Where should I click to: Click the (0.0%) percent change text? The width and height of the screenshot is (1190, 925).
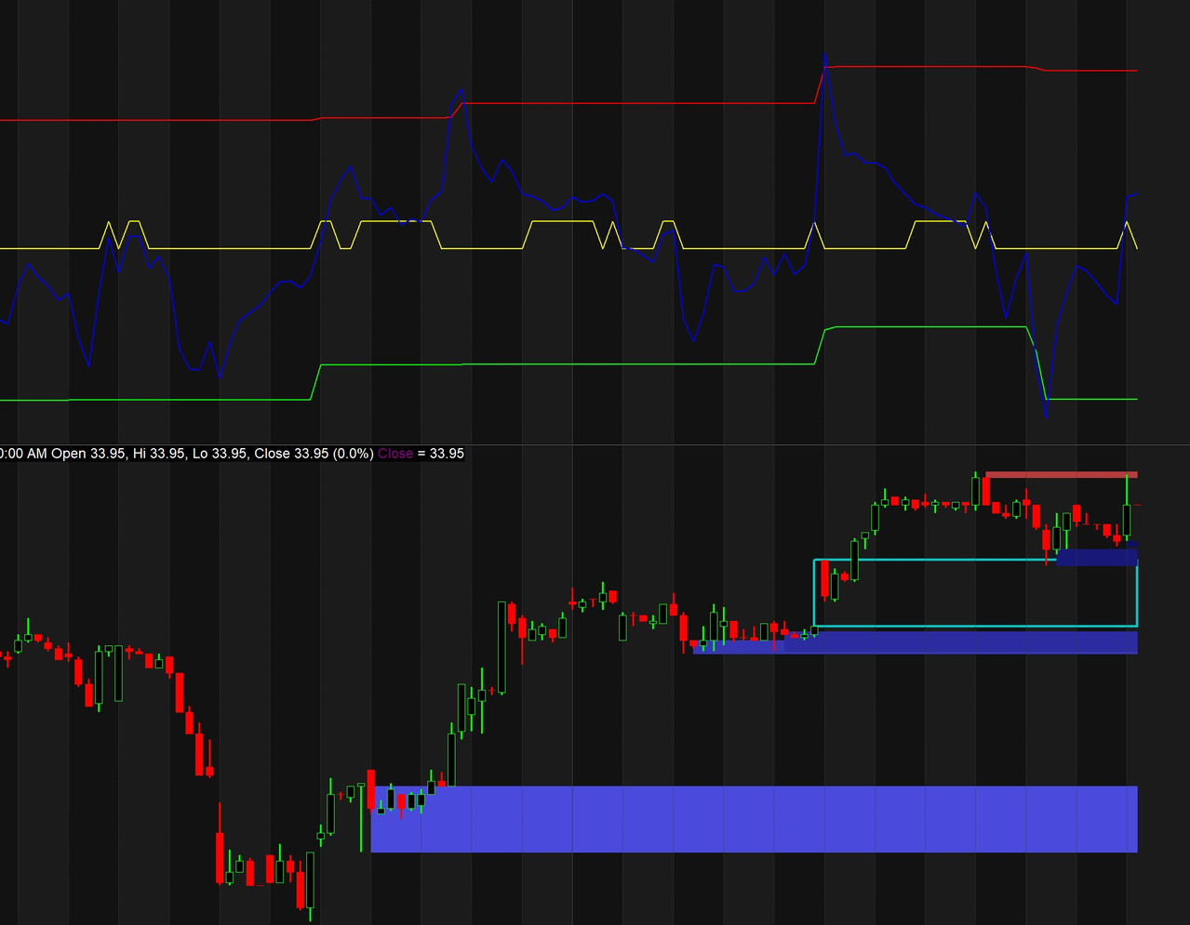[353, 454]
